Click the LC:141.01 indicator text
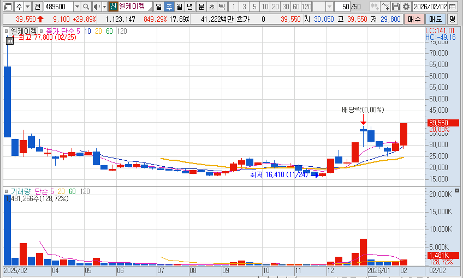Viewport: 463px width, 278px height. coord(440,31)
